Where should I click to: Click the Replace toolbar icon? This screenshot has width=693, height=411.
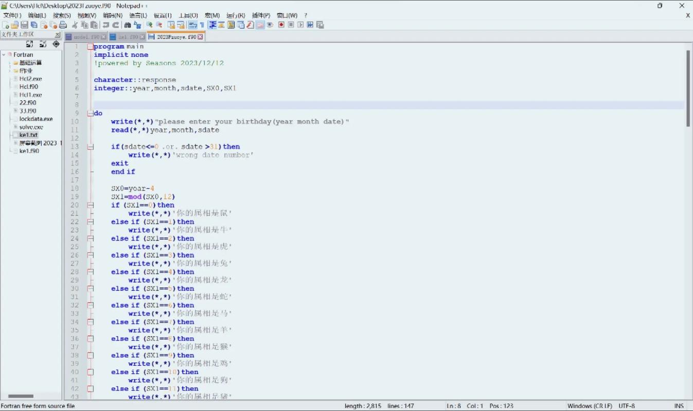pos(137,25)
